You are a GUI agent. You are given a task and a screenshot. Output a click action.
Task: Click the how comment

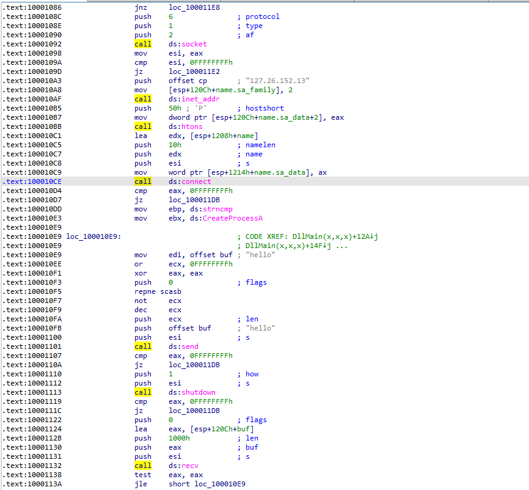coord(252,375)
